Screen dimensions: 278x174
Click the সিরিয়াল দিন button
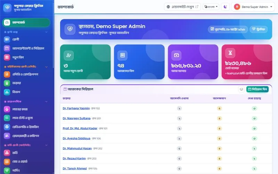(257, 89)
